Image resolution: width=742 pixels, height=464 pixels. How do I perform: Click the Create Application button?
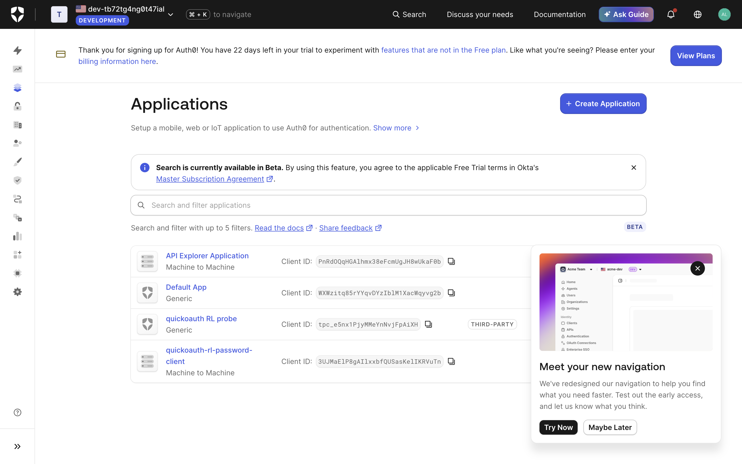tap(603, 104)
